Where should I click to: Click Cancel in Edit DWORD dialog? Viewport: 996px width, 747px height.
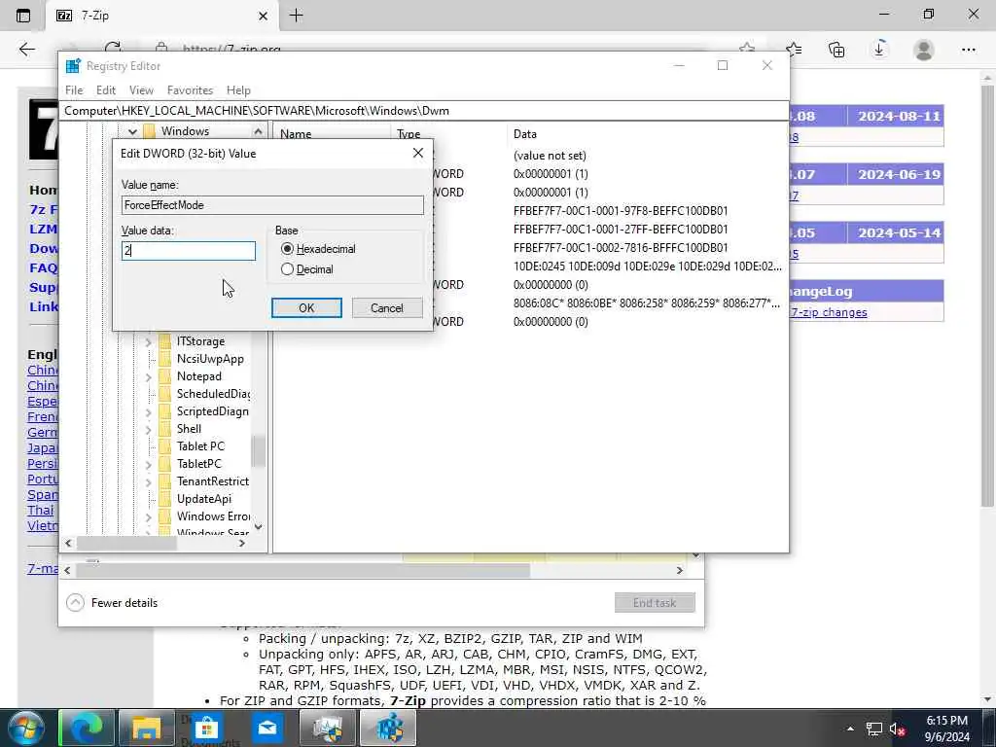pyautogui.click(x=387, y=308)
